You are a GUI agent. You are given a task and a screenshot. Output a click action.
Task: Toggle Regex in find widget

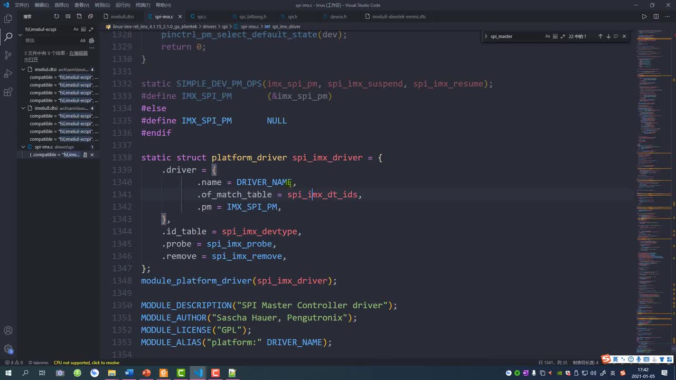563,36
